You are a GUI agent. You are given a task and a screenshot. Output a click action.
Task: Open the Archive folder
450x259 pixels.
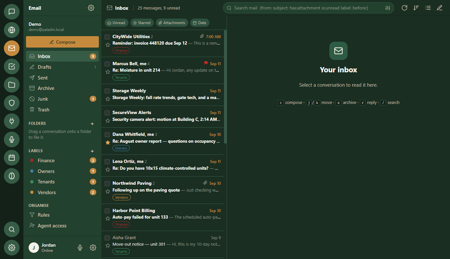(62, 88)
